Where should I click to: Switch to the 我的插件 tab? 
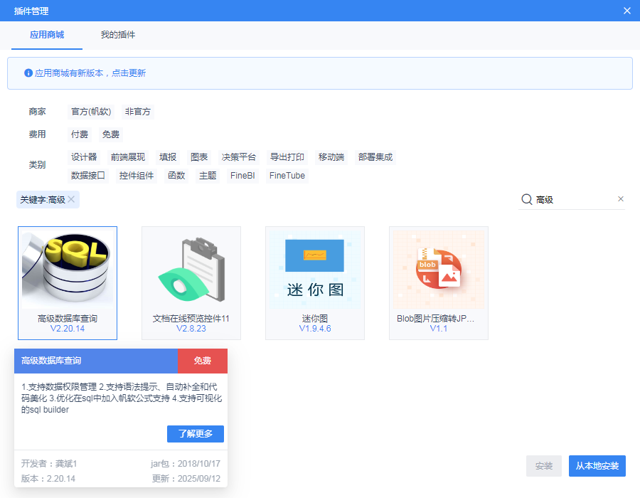118,35
